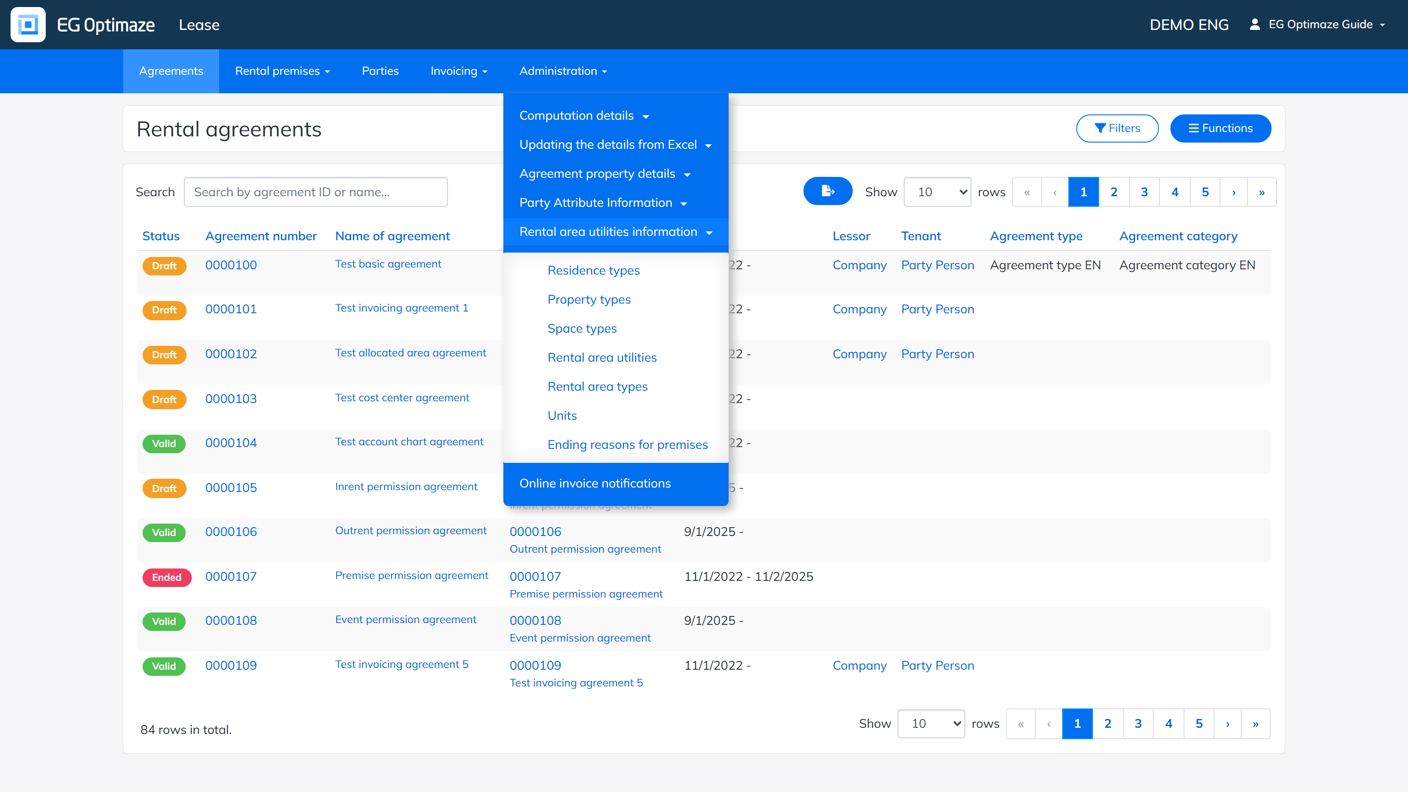The width and height of the screenshot is (1408, 792).
Task: Go to page 2 in top pagination
Action: tap(1114, 192)
